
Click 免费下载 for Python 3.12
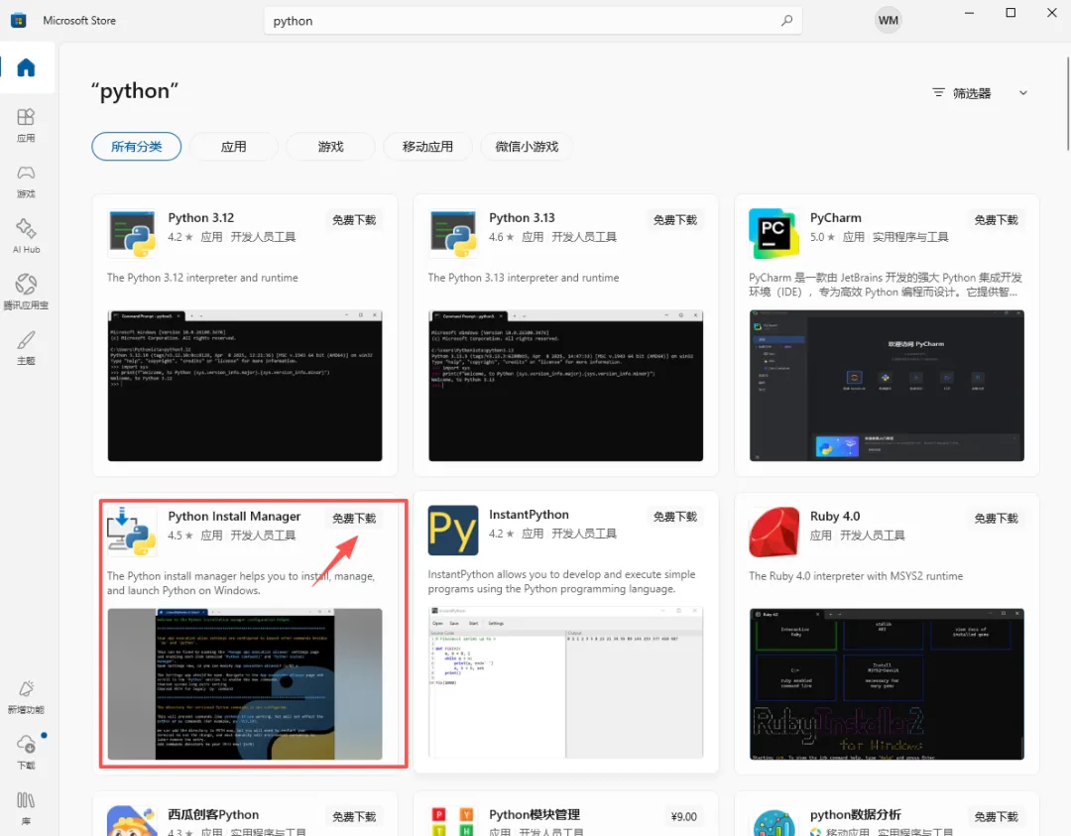coord(354,220)
